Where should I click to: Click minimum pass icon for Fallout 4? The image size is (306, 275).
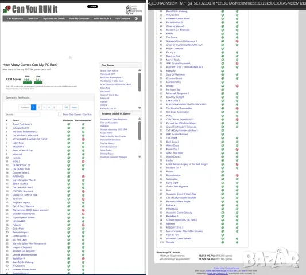tap(223, 205)
